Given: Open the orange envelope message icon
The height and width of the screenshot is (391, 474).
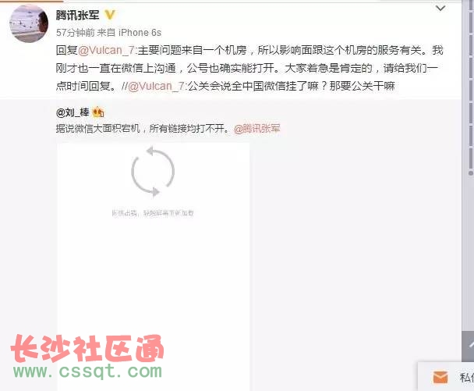Looking at the screenshot, I should point(440,378).
